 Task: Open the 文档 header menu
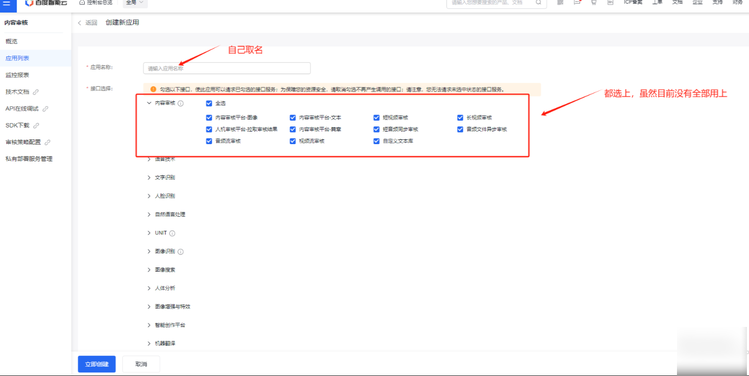(x=677, y=3)
